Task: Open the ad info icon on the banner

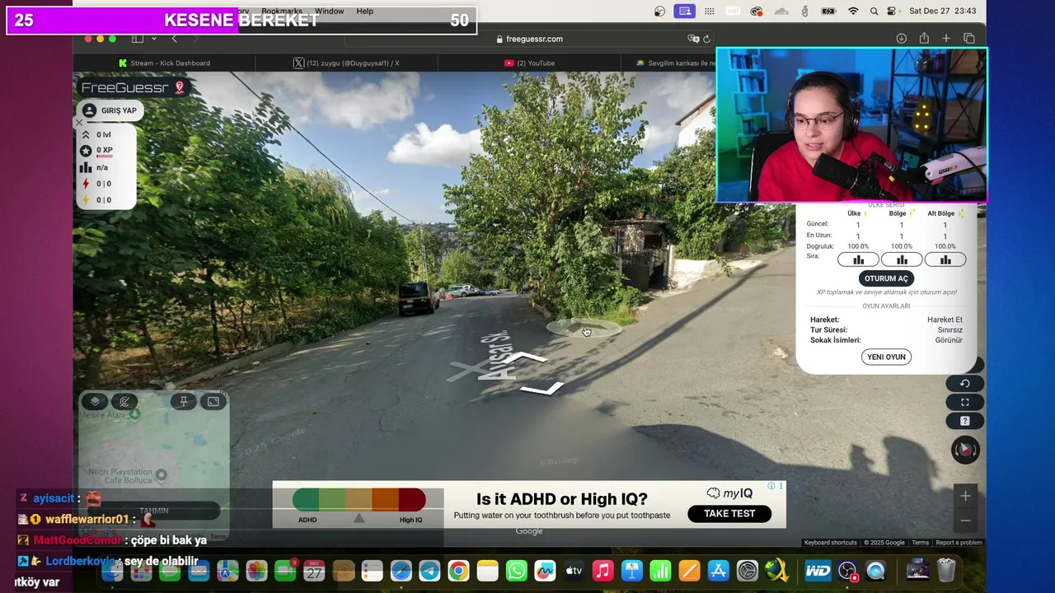Action: pyautogui.click(x=771, y=486)
